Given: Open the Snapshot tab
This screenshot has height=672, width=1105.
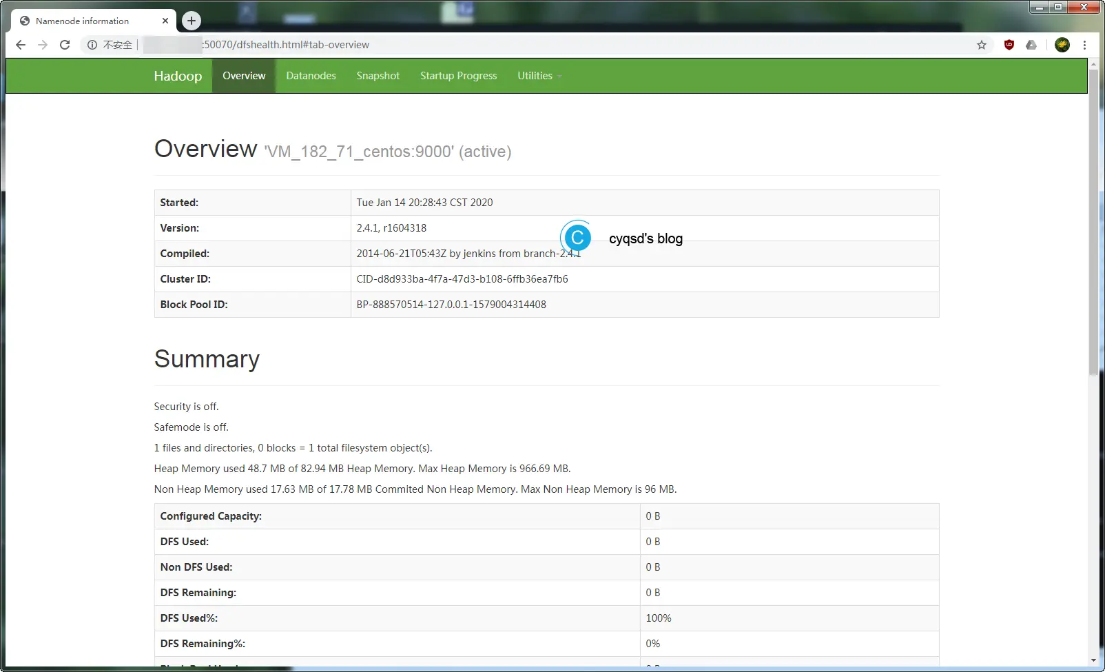Looking at the screenshot, I should (378, 76).
